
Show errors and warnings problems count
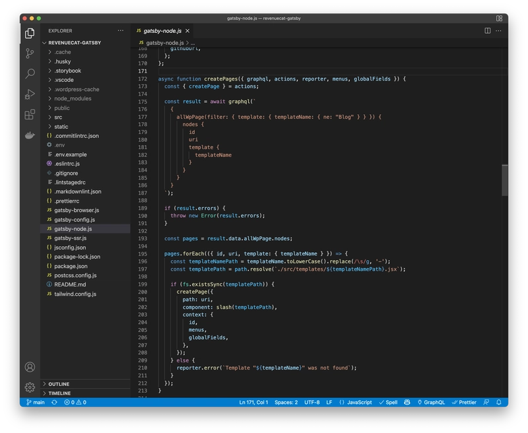coord(75,403)
